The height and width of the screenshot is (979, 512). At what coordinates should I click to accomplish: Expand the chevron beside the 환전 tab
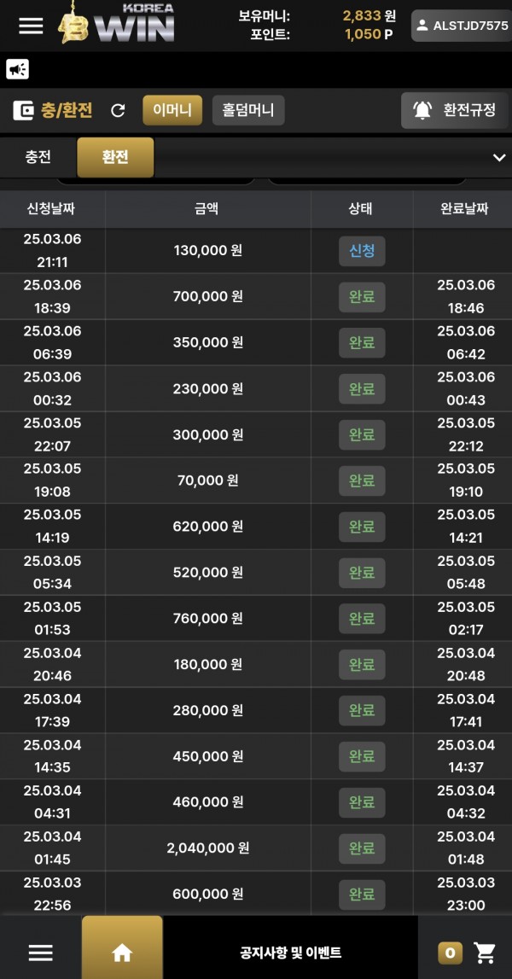[x=499, y=157]
